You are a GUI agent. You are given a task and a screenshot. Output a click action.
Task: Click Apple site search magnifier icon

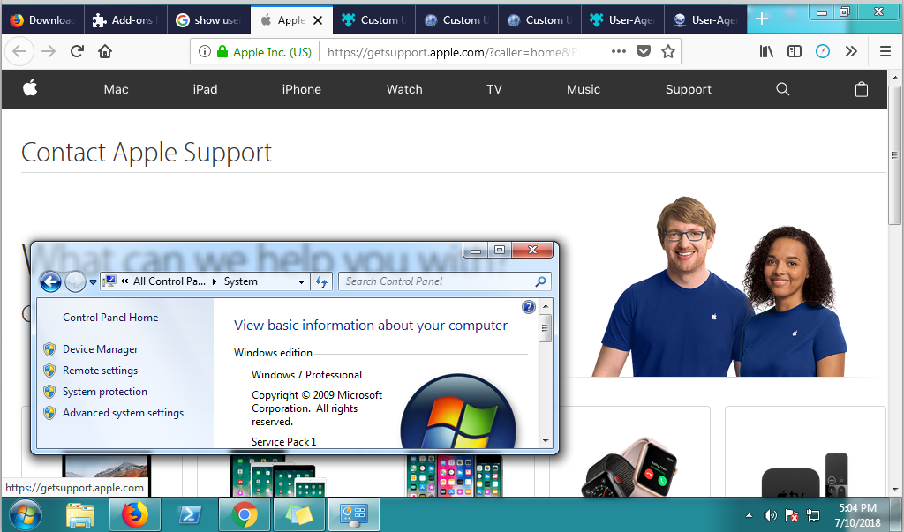(x=782, y=89)
